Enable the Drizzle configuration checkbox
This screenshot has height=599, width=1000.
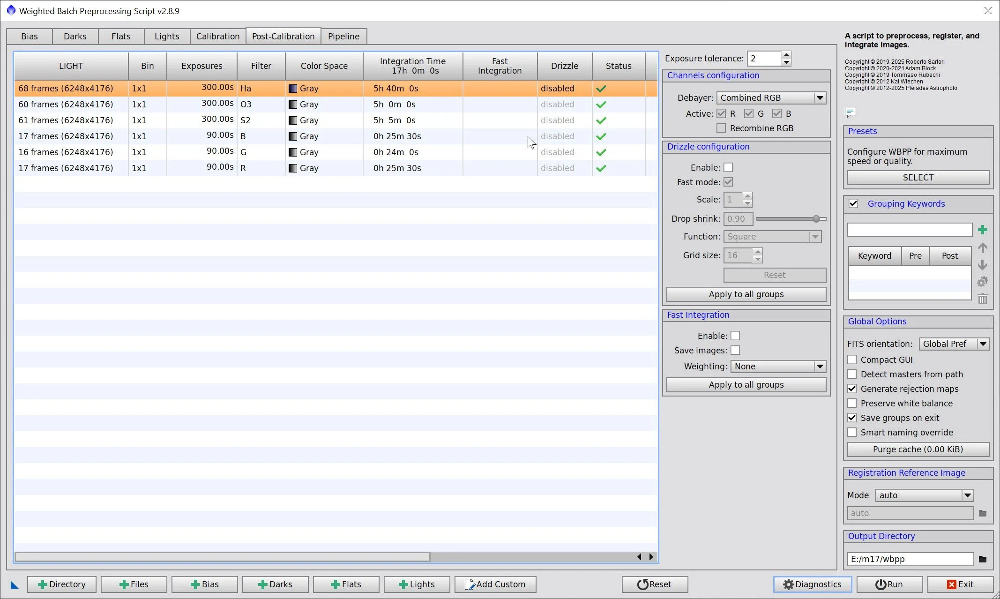[x=728, y=167]
